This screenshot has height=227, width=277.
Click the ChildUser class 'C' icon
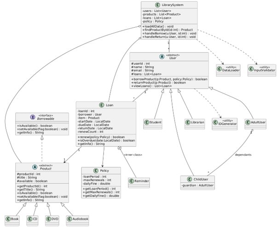pyautogui.click(x=189, y=179)
